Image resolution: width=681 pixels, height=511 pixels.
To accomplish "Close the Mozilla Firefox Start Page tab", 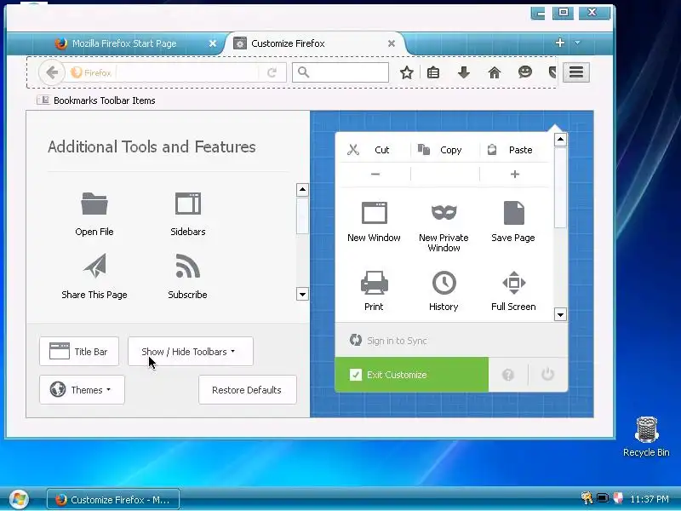I will 212,43.
